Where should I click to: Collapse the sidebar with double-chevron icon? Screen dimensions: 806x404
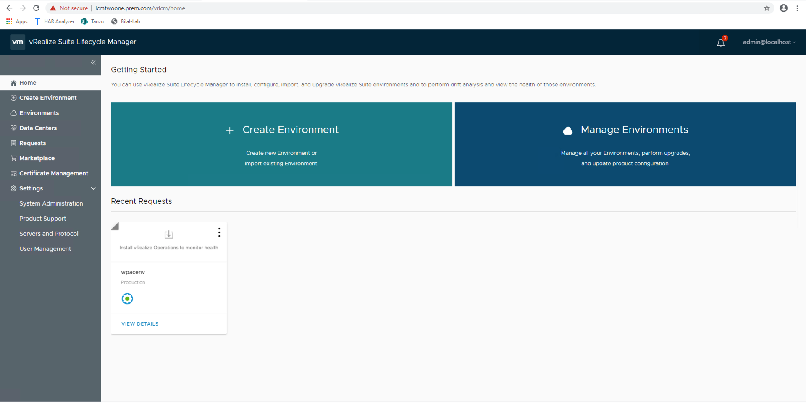pyautogui.click(x=93, y=62)
